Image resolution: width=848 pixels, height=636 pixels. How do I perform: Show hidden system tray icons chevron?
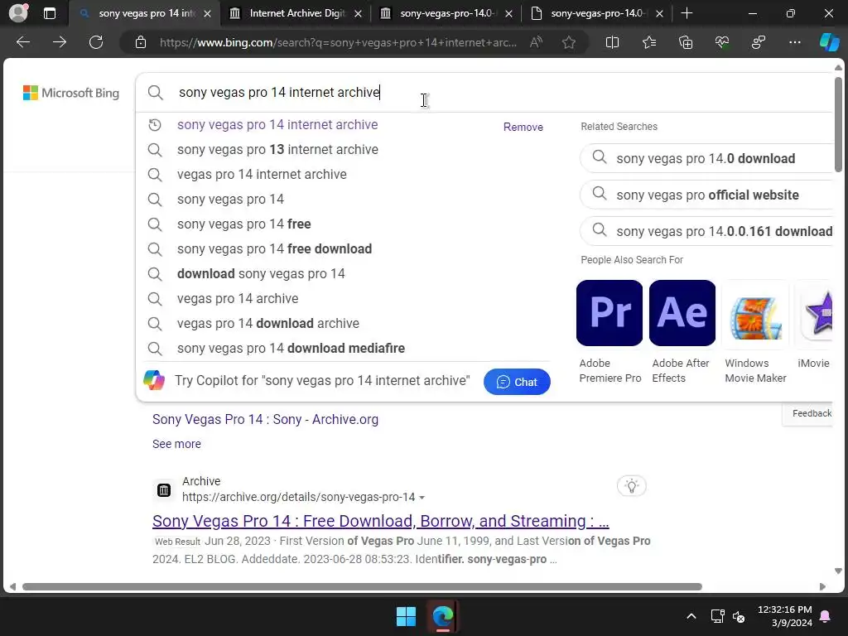tap(691, 616)
